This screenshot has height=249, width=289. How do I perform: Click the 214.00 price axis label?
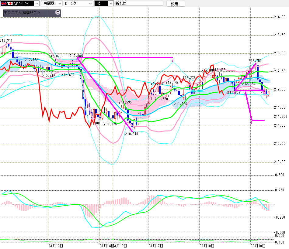[x=280, y=17]
